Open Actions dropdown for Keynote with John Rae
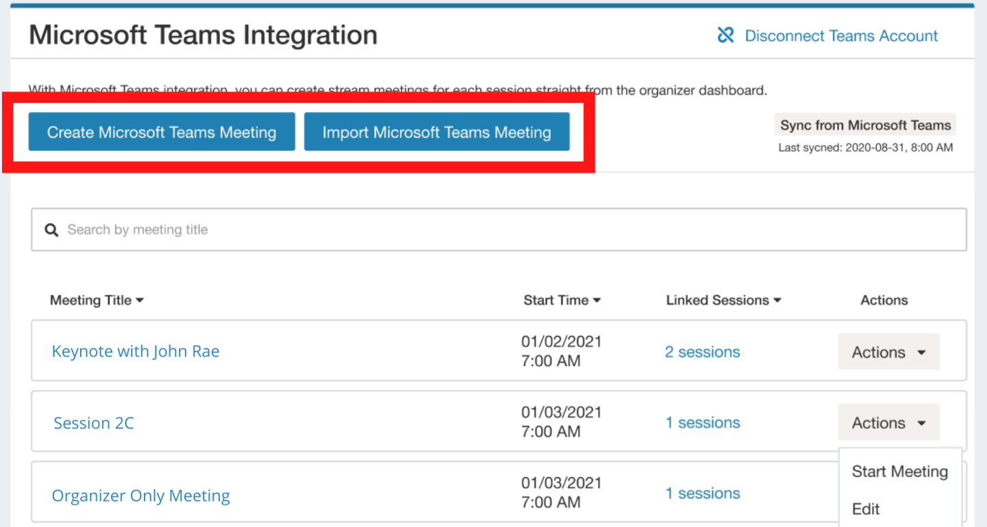The width and height of the screenshot is (987, 527). [x=888, y=351]
